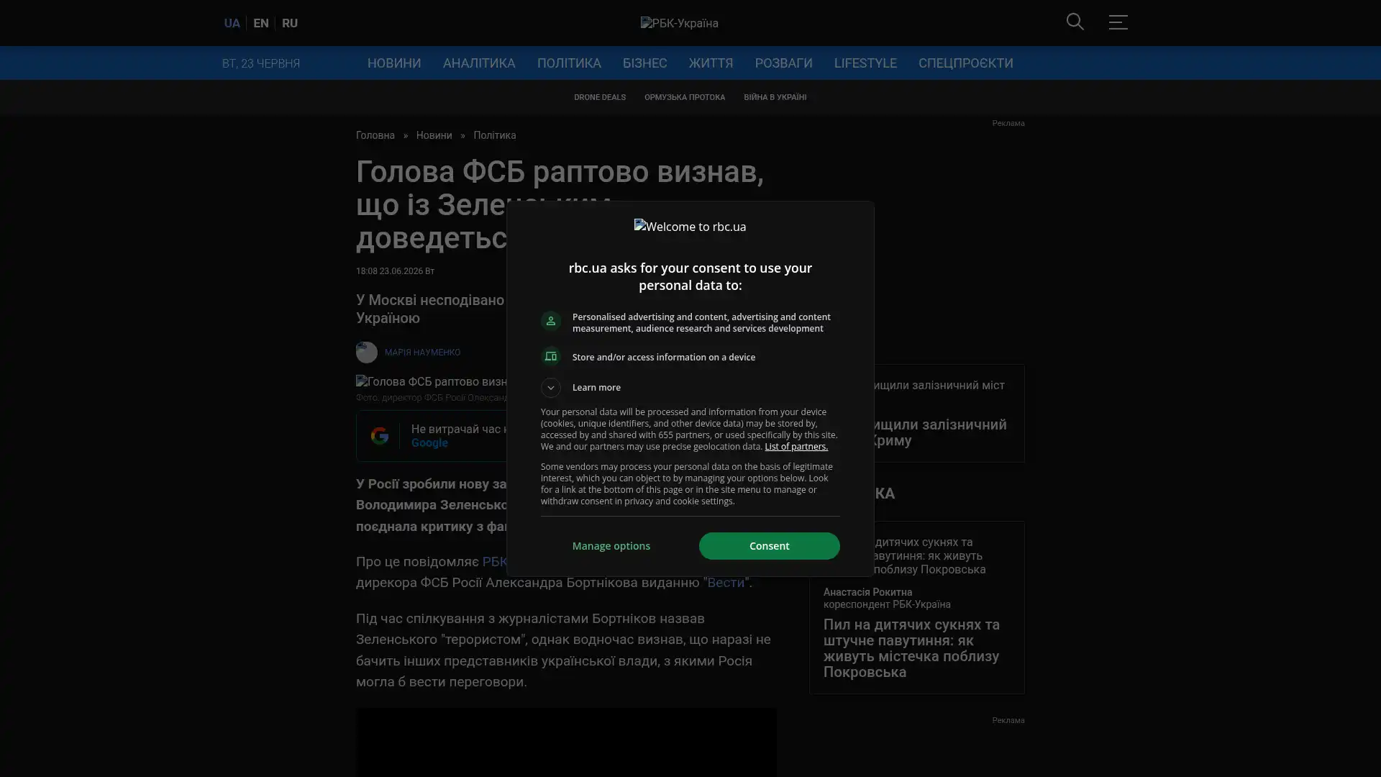Viewport: 1381px width, 777px height.
Task: Go to Головна breadcrumb
Action: [x=375, y=135]
